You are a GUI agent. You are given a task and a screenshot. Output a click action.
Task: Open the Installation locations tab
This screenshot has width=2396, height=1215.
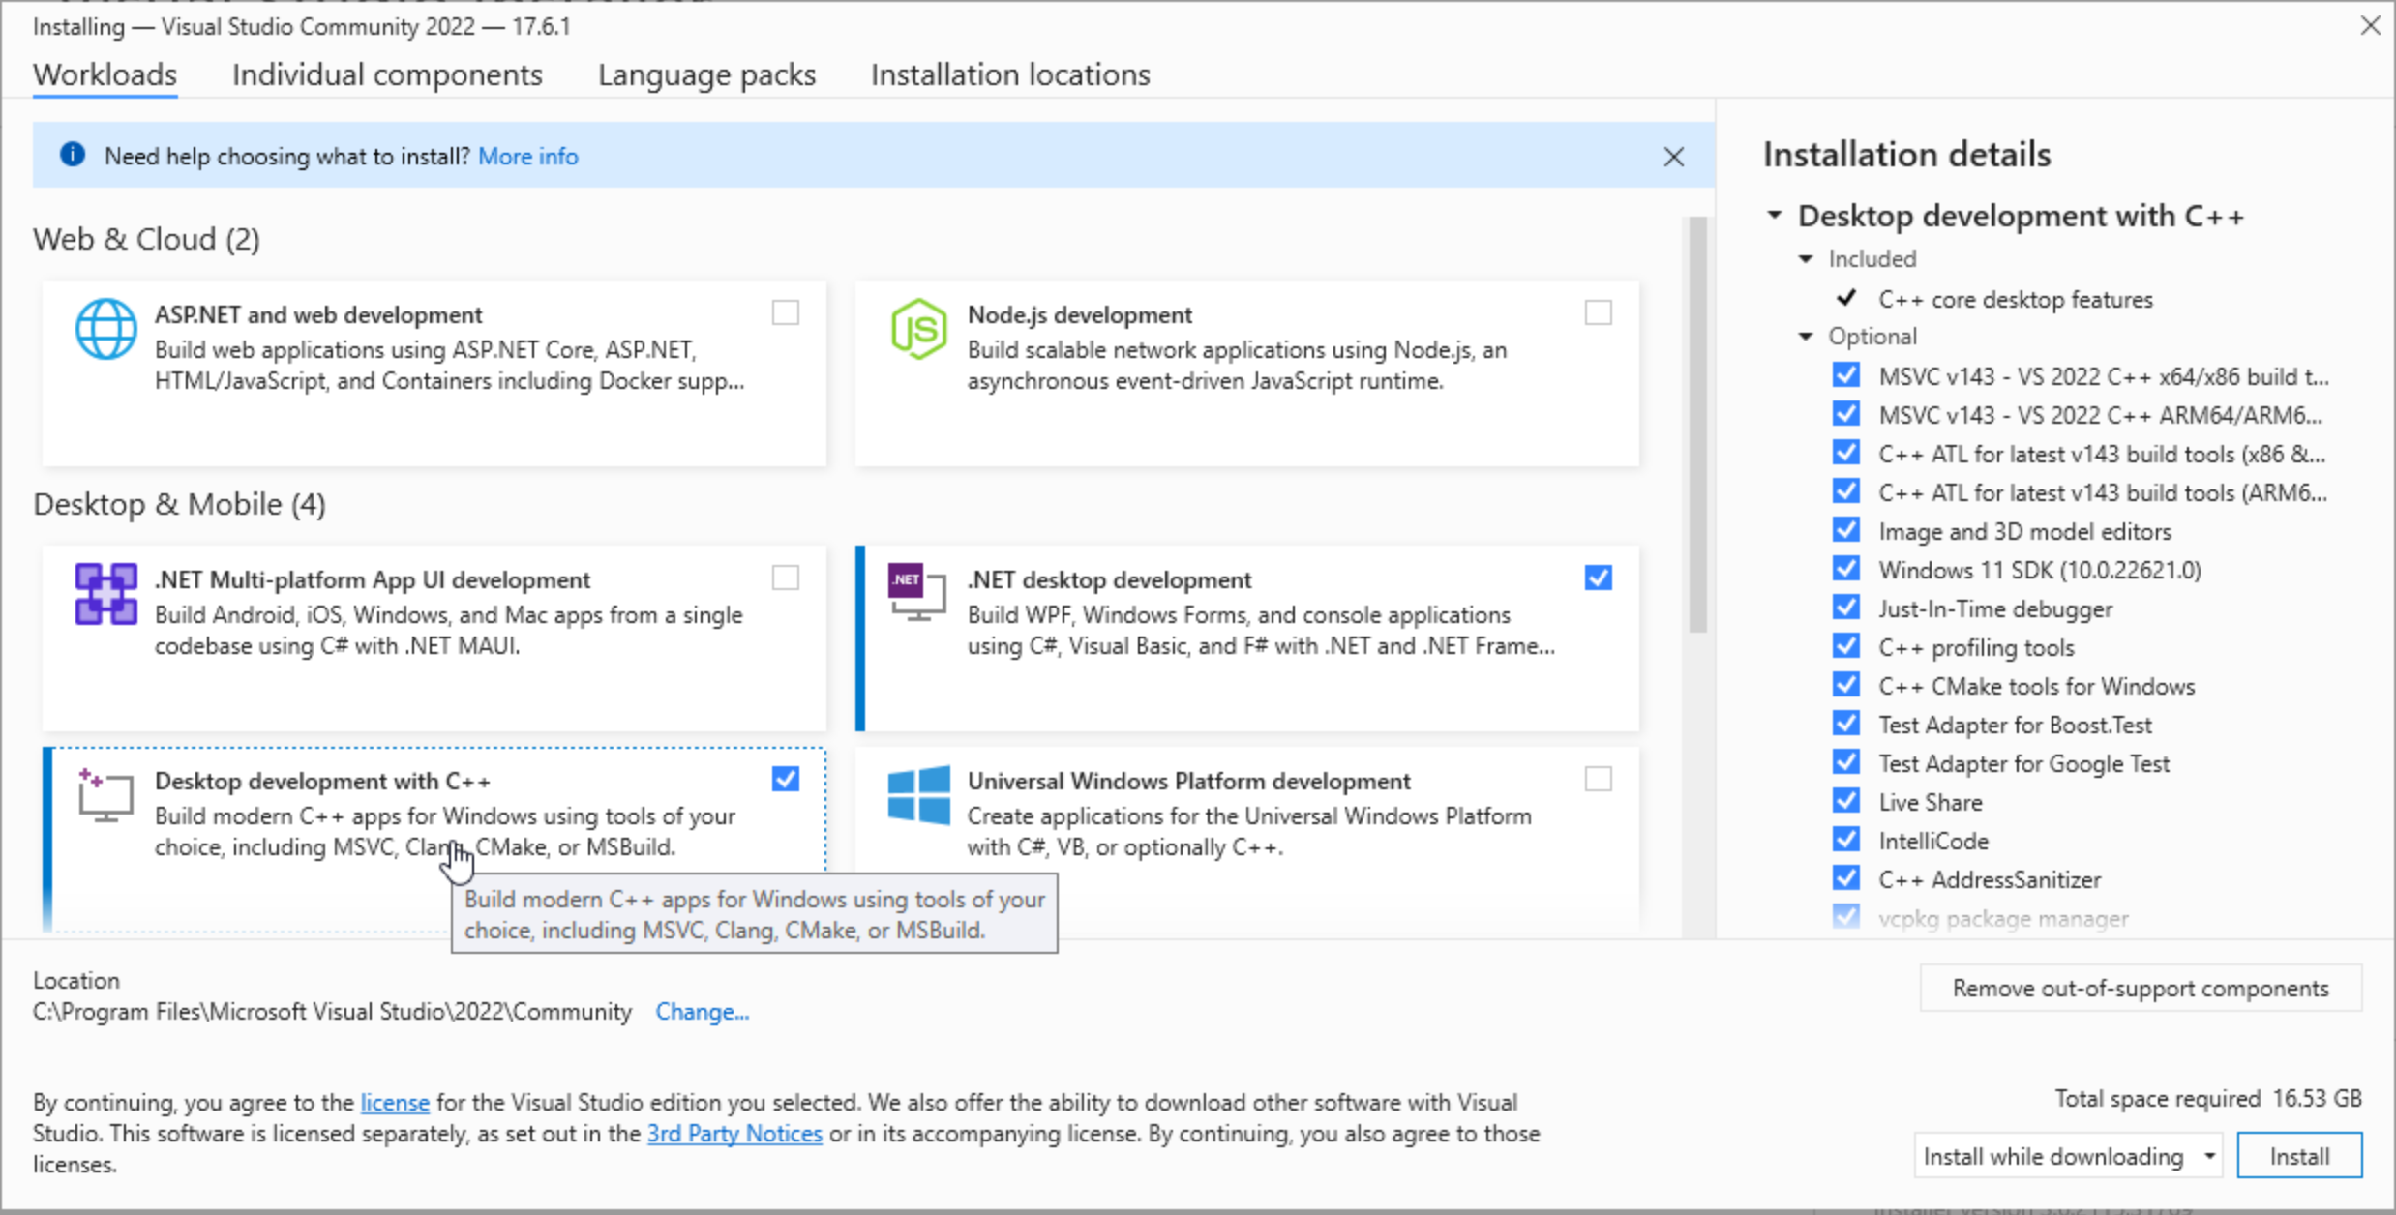click(1010, 74)
